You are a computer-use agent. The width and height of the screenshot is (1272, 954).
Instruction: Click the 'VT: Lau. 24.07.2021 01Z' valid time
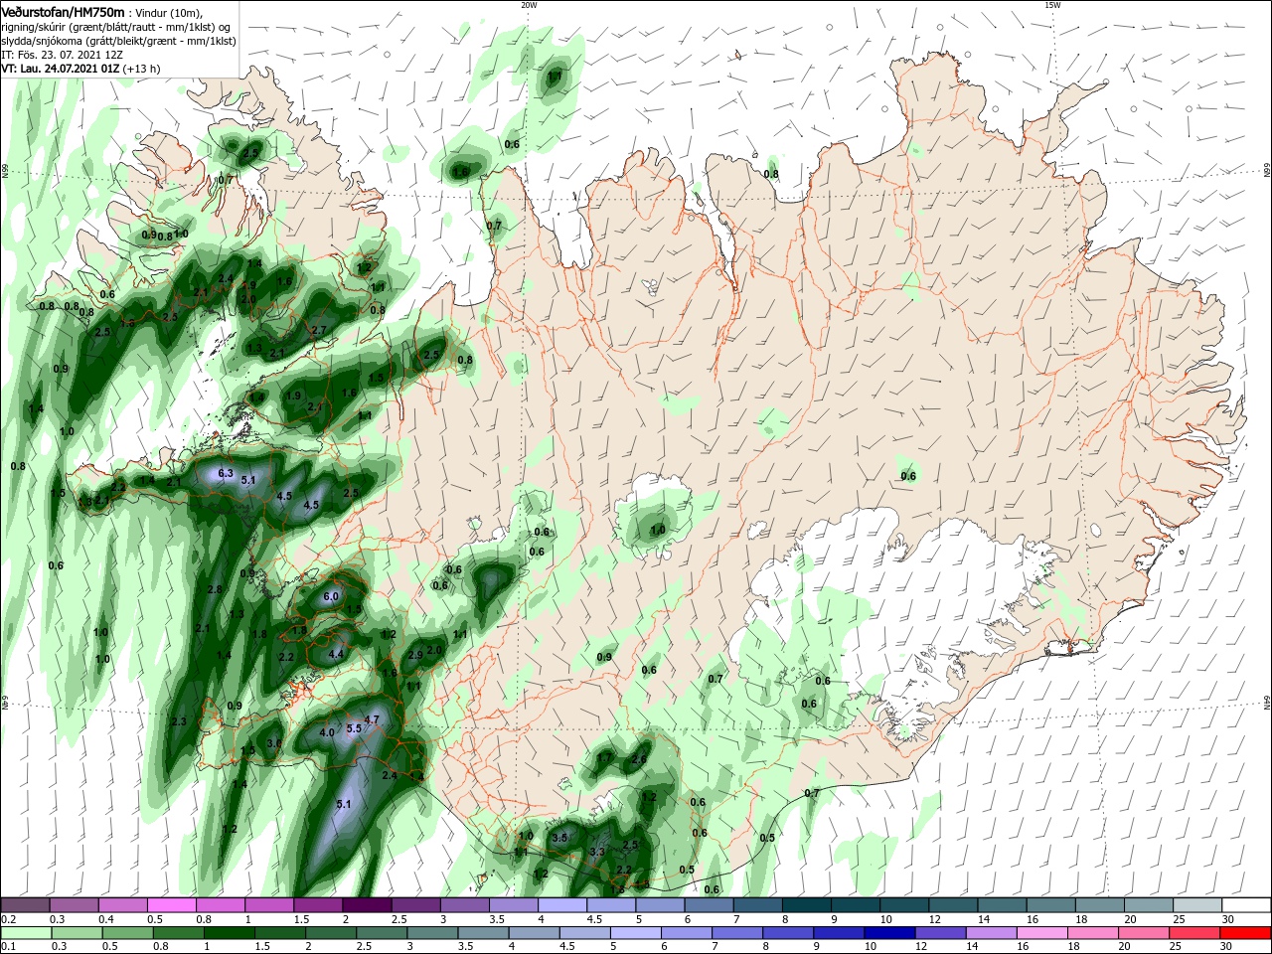pyautogui.click(x=60, y=69)
